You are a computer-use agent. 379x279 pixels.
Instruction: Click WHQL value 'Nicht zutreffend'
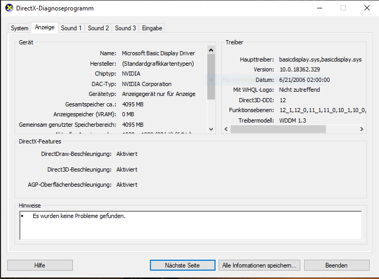click(299, 90)
